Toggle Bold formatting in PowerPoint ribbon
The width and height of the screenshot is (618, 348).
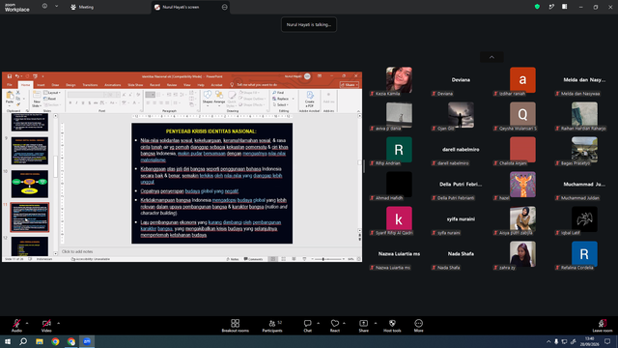pyautogui.click(x=70, y=102)
